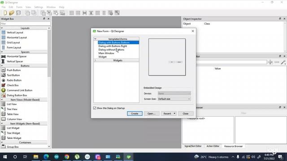Open Chrome from the taskbar

tap(67, 157)
